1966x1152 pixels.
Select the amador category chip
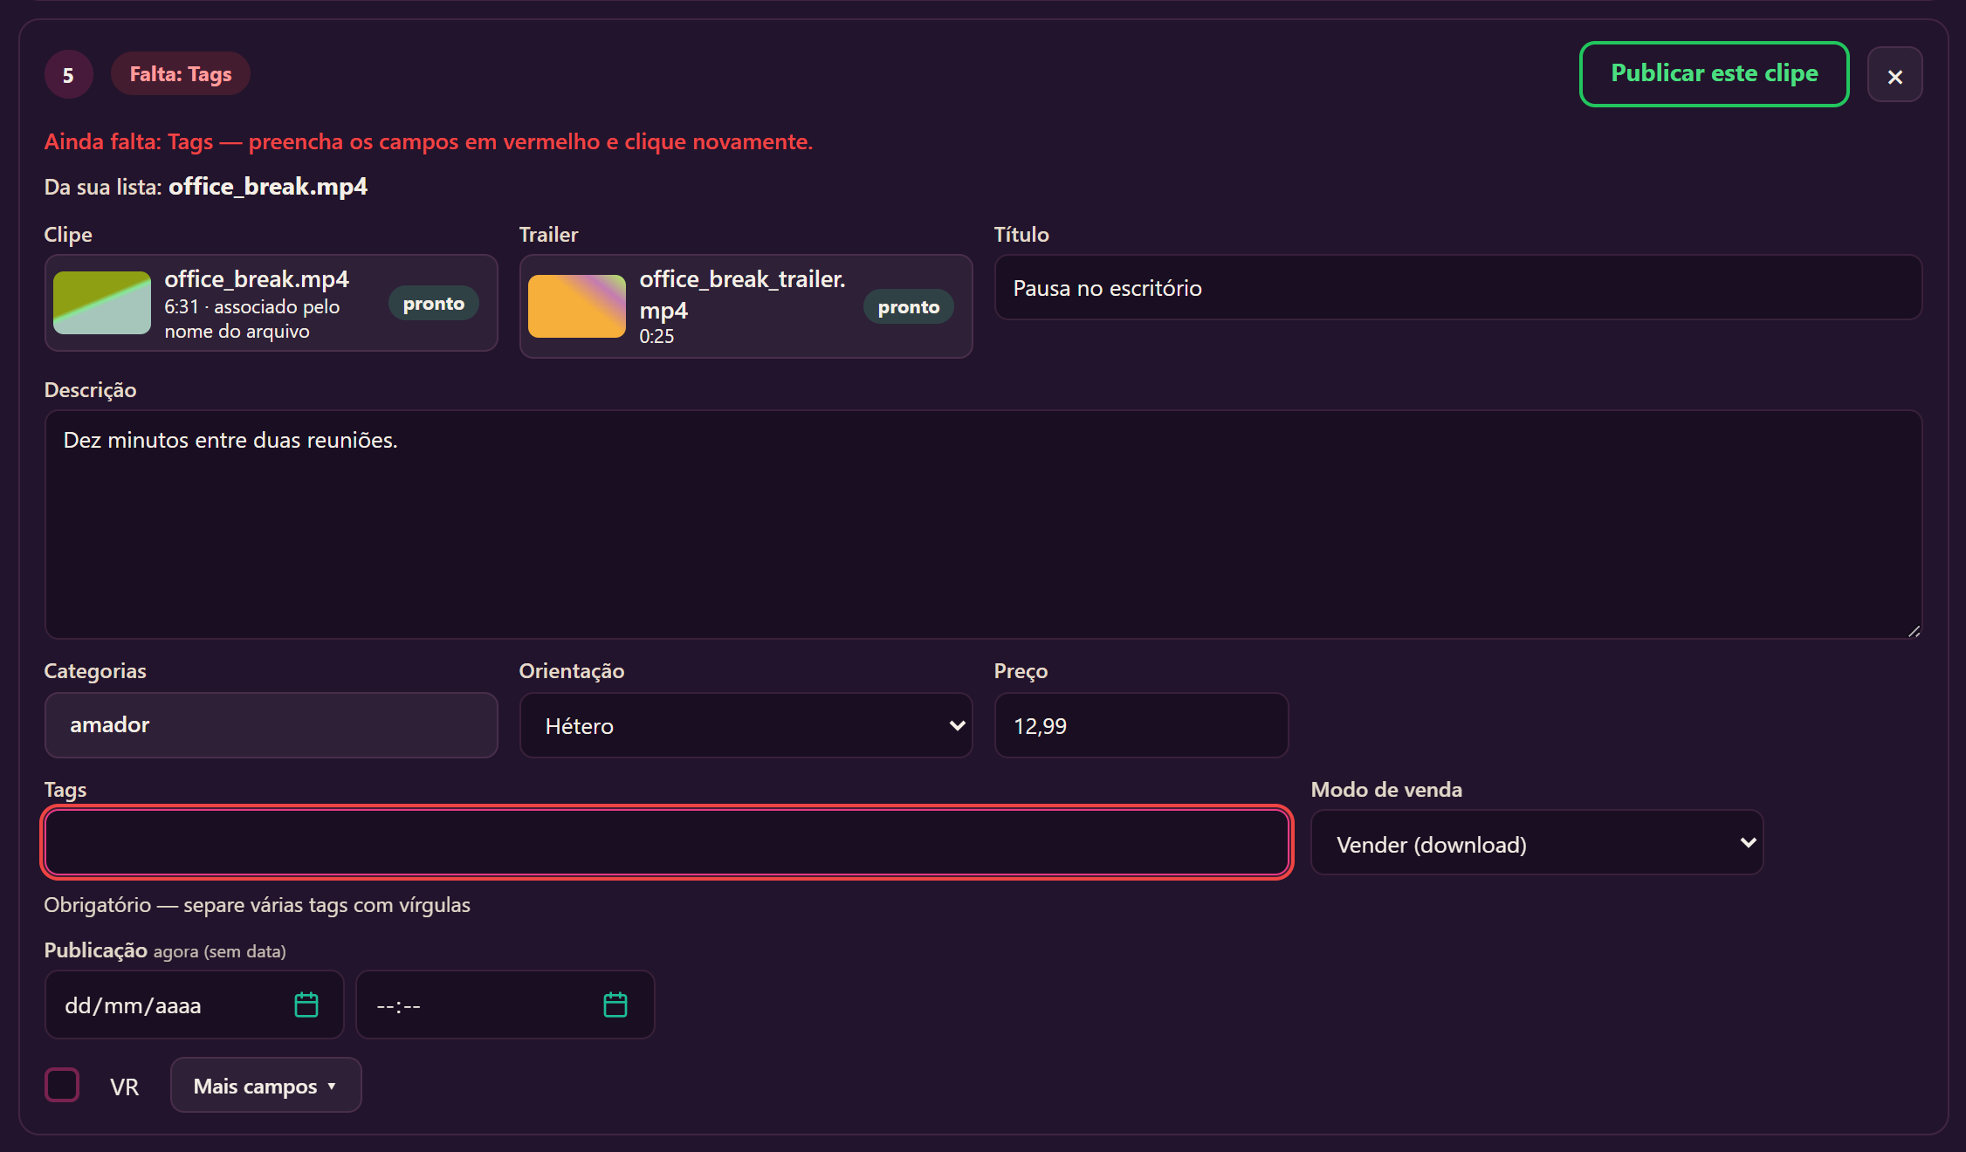tap(110, 725)
